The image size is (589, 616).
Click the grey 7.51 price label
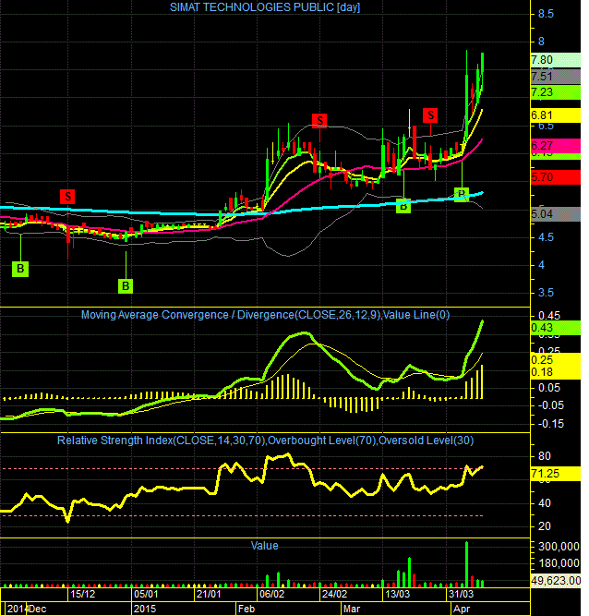click(x=555, y=77)
